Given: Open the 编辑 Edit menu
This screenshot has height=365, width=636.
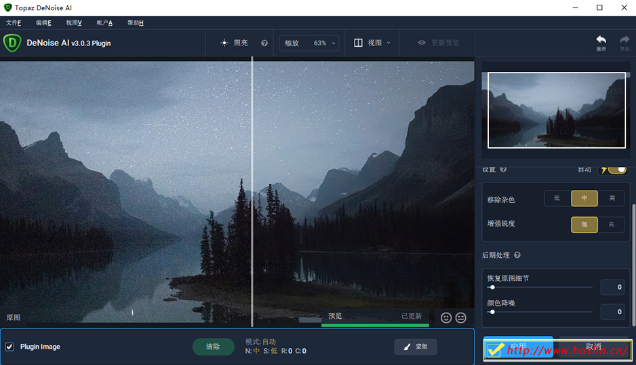Looking at the screenshot, I should click(43, 23).
